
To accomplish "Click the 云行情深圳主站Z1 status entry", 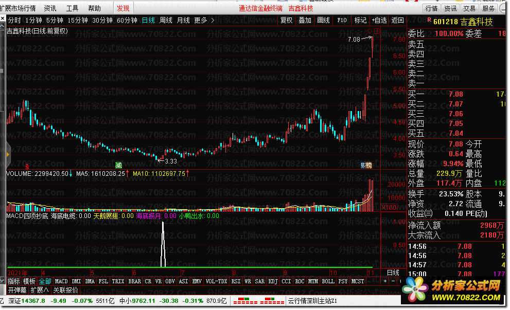I will 312,301.
